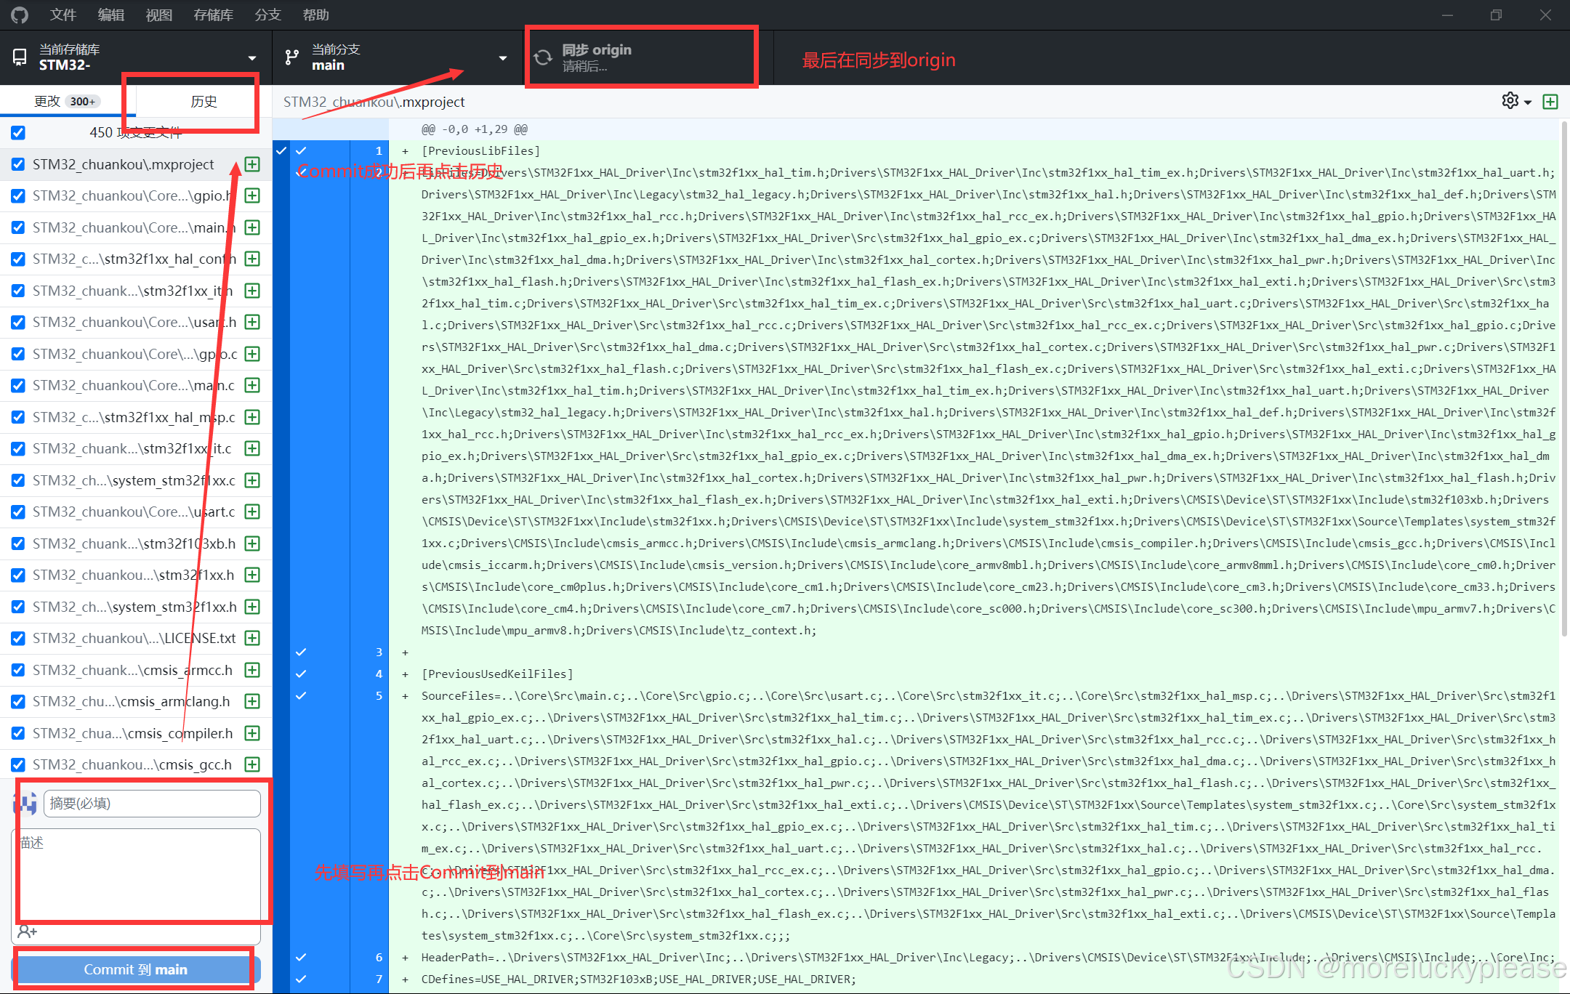Click the GitHub logo icon
The image size is (1570, 994).
point(20,15)
